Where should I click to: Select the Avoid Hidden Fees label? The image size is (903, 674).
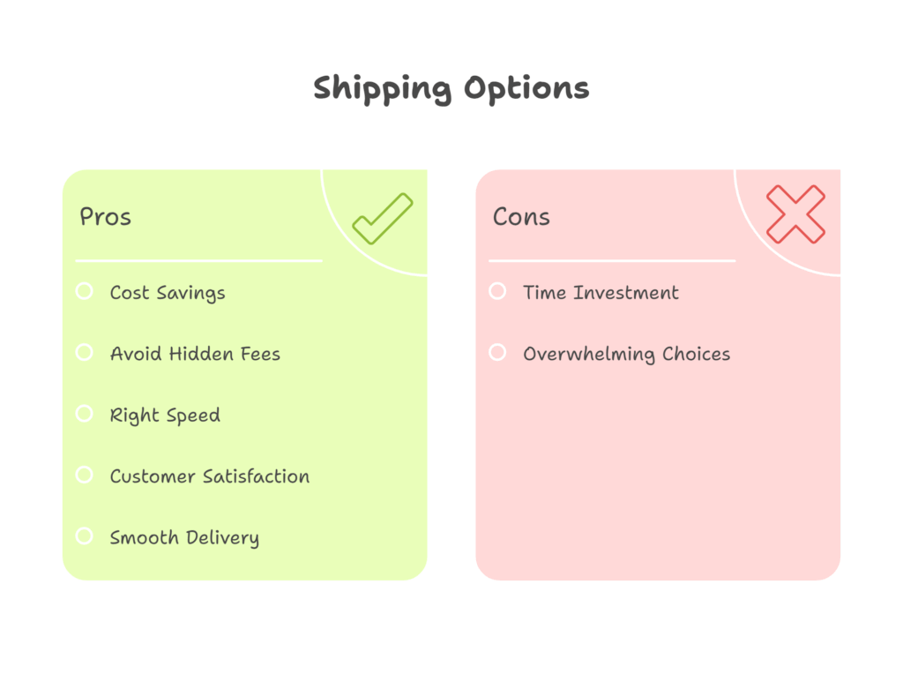point(195,355)
